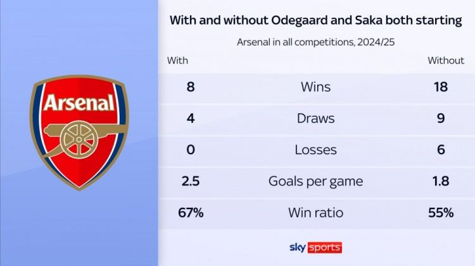Click the subtitle "Arsenal in all competitions, 2024/25"
Image resolution: width=475 pixels, height=266 pixels.
point(315,42)
